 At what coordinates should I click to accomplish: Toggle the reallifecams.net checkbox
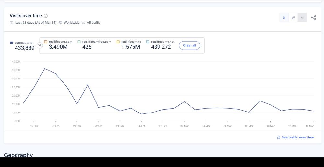pos(148,42)
